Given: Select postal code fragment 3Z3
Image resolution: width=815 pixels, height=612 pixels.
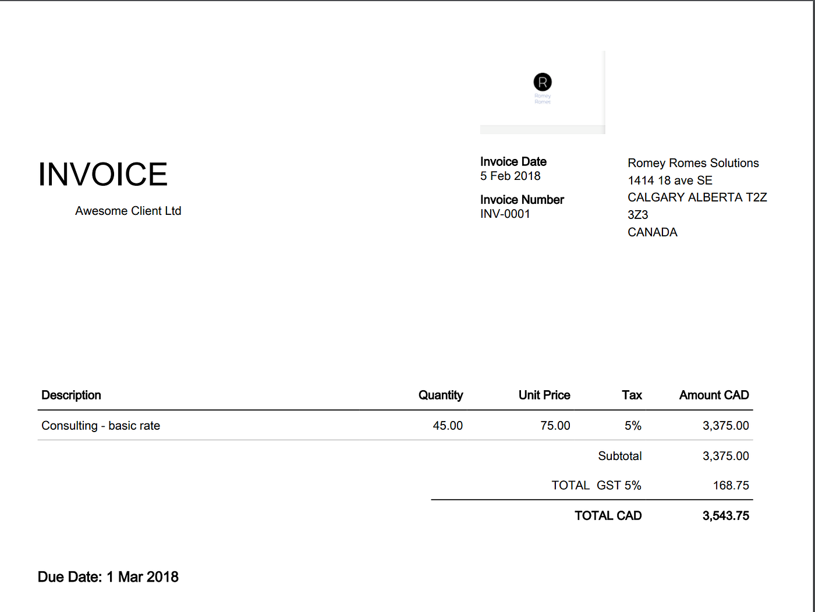Looking at the screenshot, I should (x=638, y=215).
